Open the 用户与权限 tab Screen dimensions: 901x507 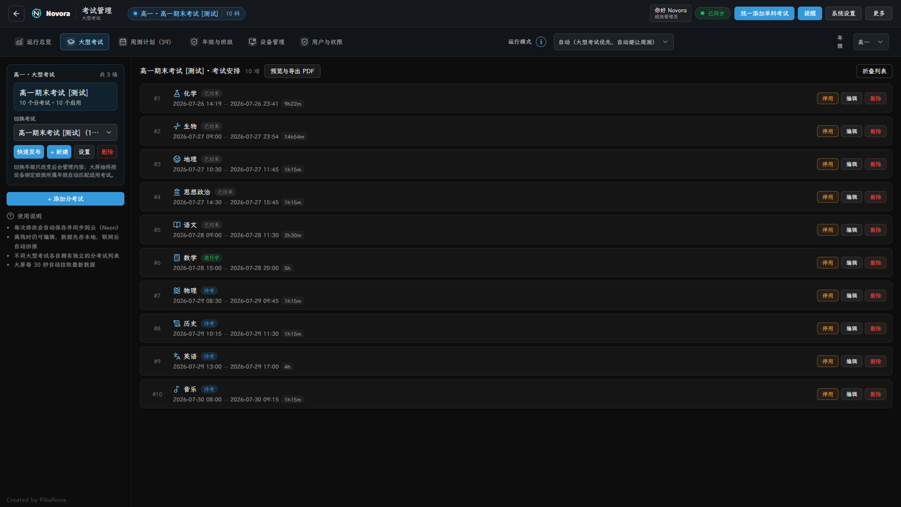pos(321,42)
